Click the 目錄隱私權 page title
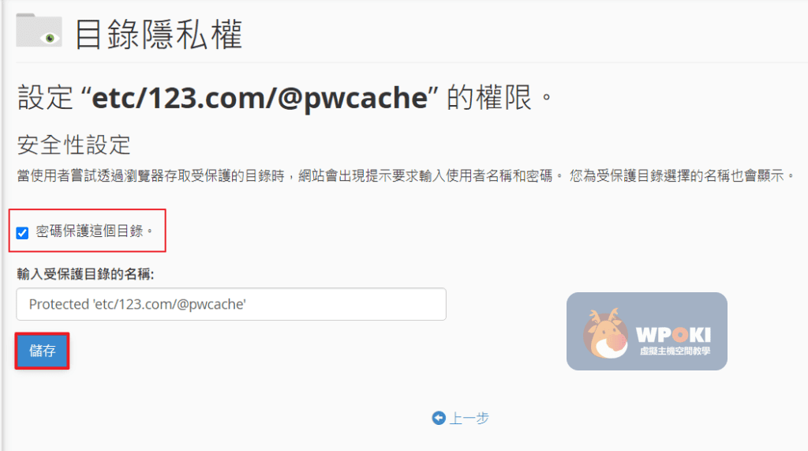The image size is (808, 451). tap(158, 35)
